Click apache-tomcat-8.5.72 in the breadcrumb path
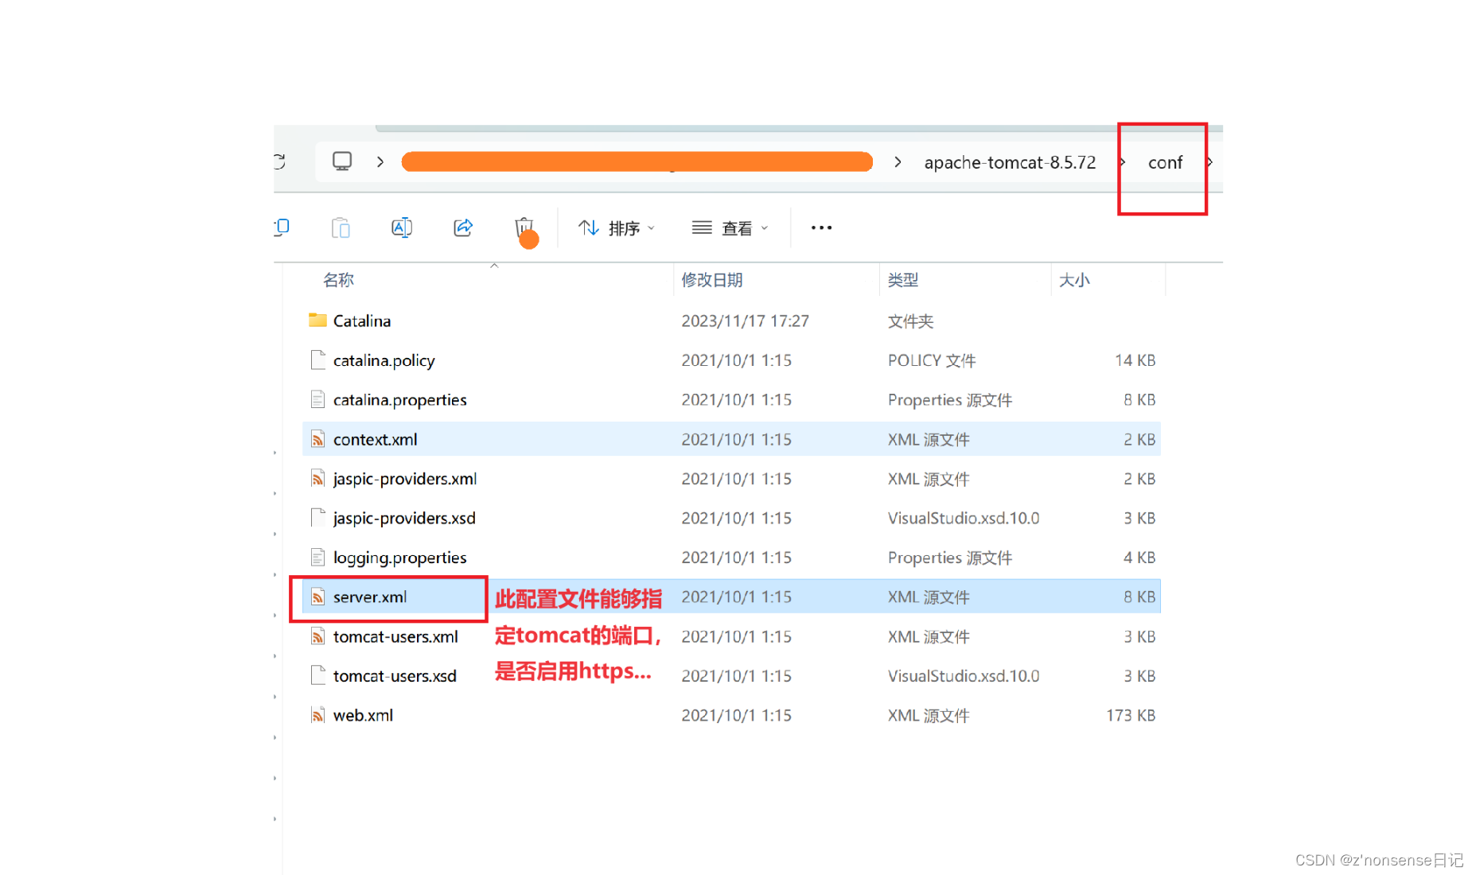Image resolution: width=1476 pixels, height=875 pixels. (x=1010, y=162)
